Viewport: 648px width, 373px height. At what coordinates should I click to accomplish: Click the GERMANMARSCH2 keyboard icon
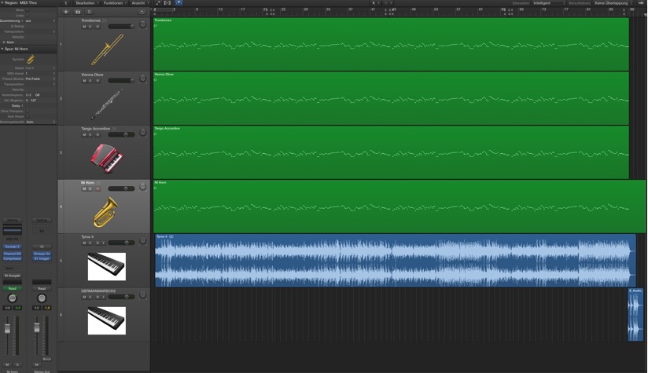[x=107, y=320]
